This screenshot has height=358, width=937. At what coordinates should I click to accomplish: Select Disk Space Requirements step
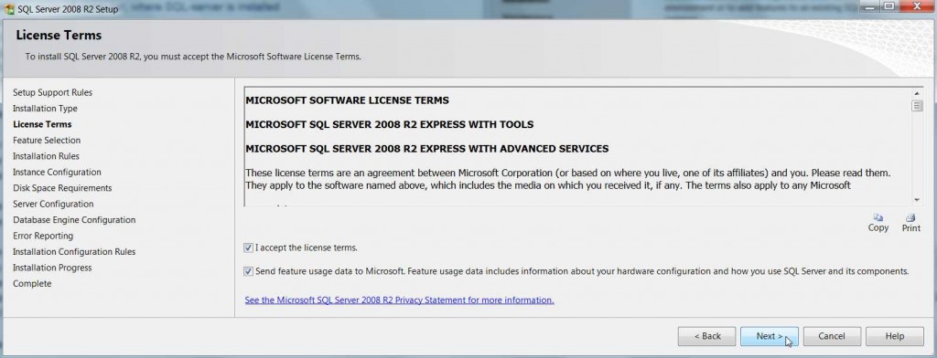point(62,188)
